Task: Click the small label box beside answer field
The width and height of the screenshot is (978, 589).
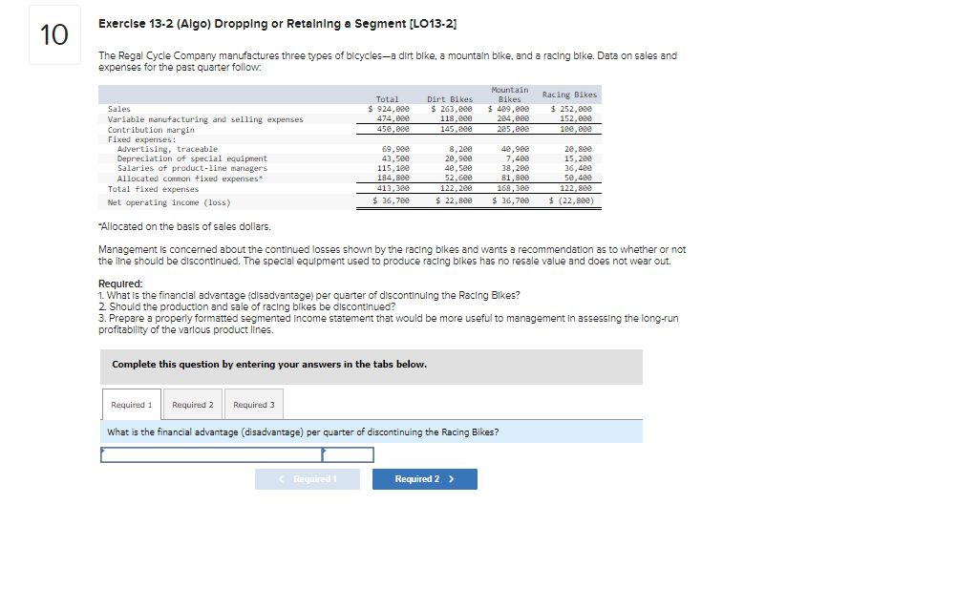Action: pyautogui.click(x=350, y=453)
